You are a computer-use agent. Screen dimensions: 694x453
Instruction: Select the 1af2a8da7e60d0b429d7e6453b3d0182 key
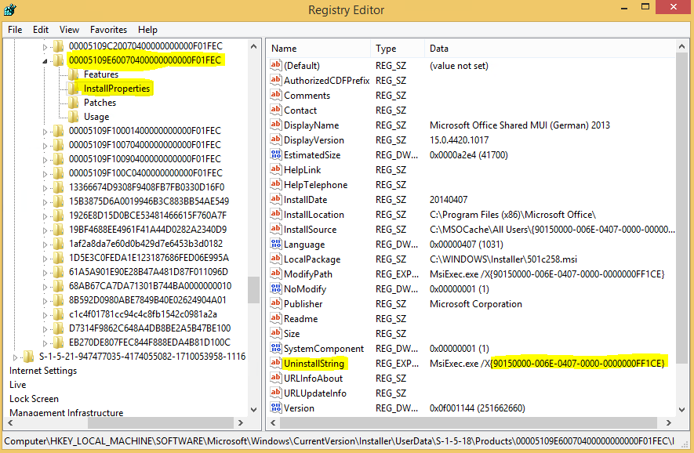pos(146,244)
